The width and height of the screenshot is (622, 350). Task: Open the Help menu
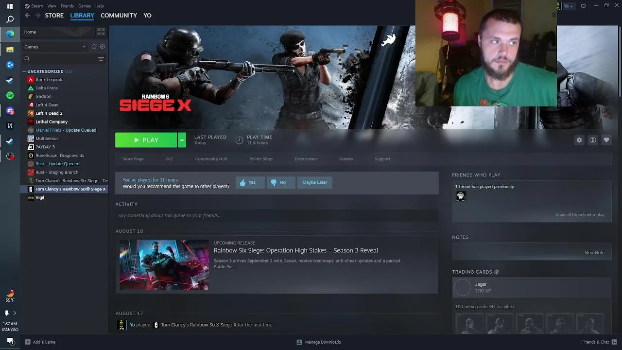[x=100, y=6]
